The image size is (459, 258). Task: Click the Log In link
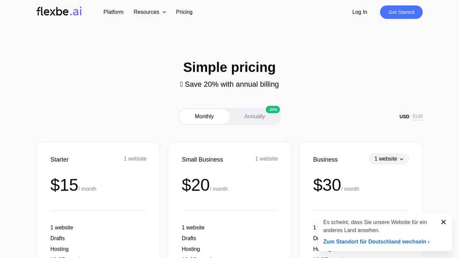click(360, 12)
